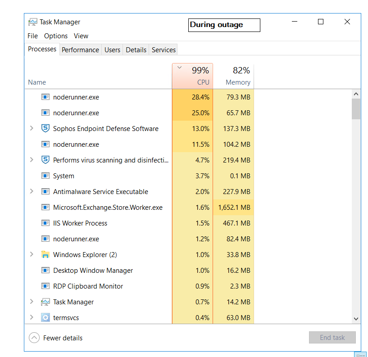Click the 28.4% CPU value
368x357 pixels.
[x=200, y=97]
